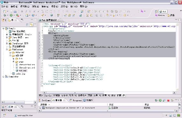Expand the lib folder under WEB-INF
Screen dimensions: 182x118
click(x=13, y=59)
